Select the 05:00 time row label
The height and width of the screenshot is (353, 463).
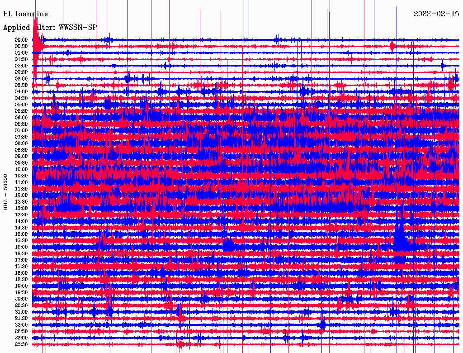(x=21, y=105)
